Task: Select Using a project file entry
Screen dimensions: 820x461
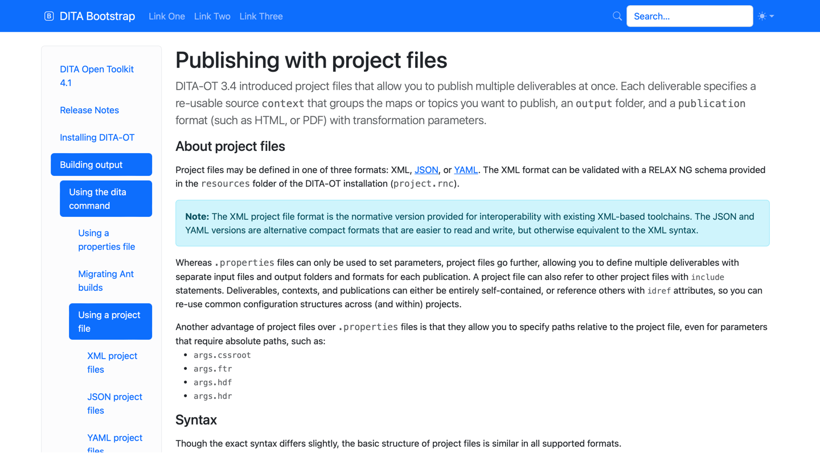Action: point(109,322)
